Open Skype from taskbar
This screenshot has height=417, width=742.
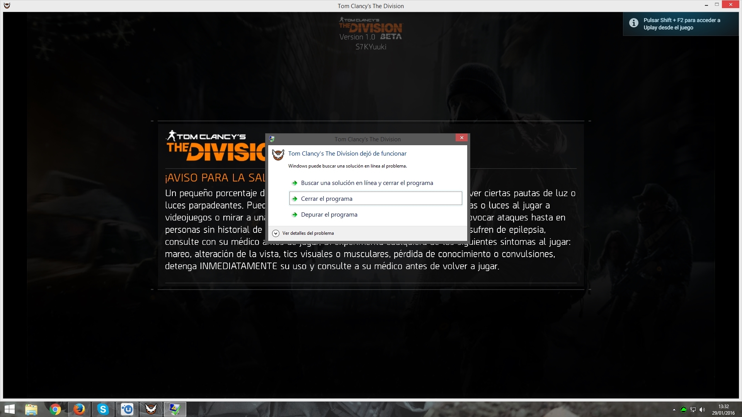click(103, 409)
